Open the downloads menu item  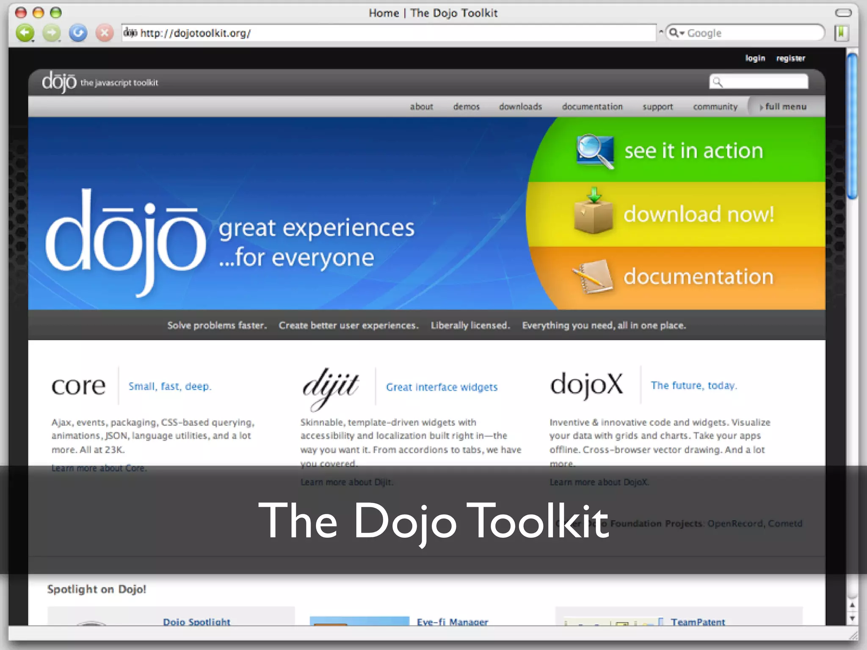(520, 107)
